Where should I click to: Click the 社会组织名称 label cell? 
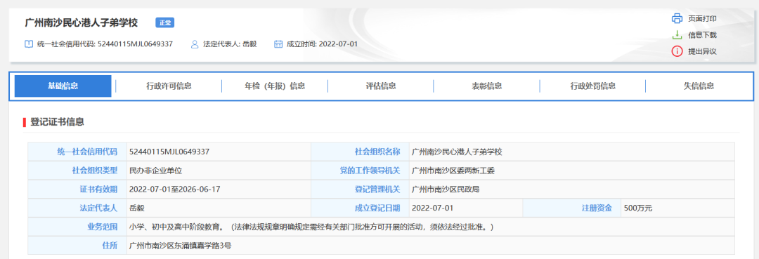[x=360, y=152]
